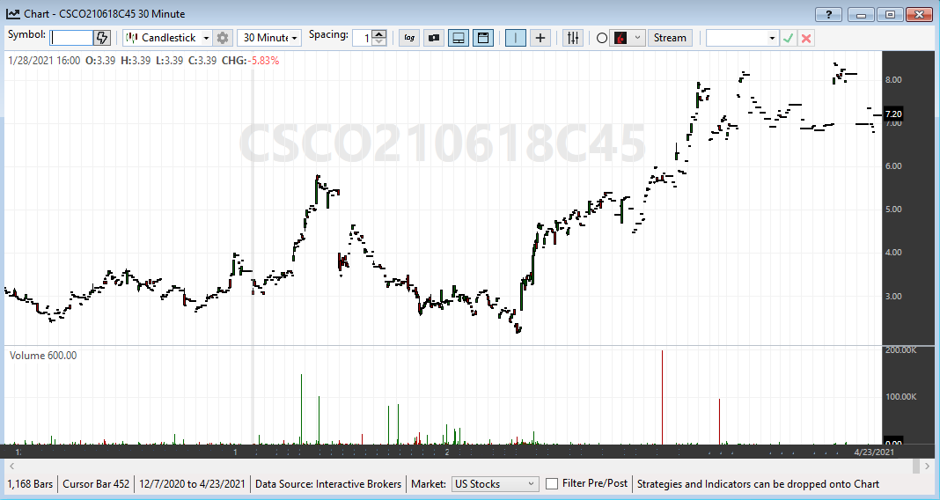
Task: Click the horizontal scrollbar right arrow
Action: coord(928,466)
